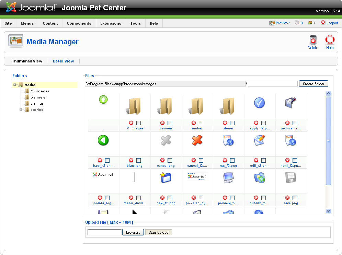Image resolution: width=342 pixels, height=255 pixels.
Task: Open the stories folder thumbnail
Action: [228, 106]
